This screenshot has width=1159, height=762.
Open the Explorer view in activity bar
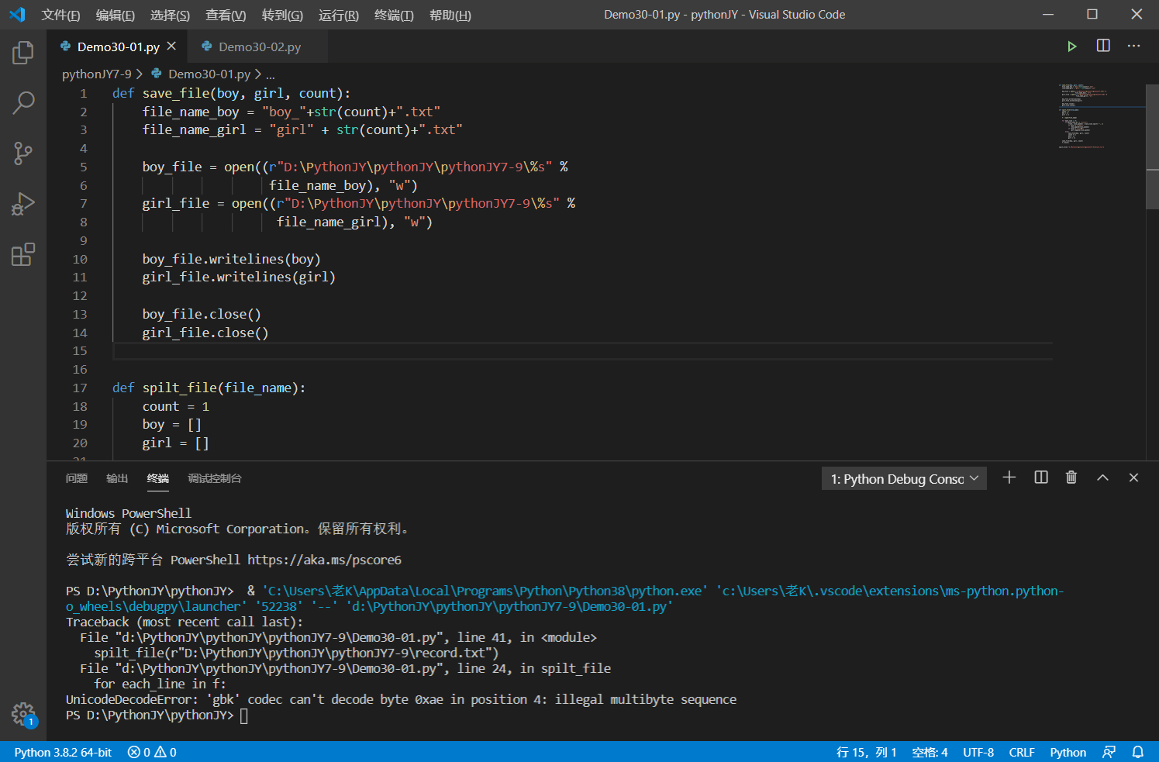[23, 53]
